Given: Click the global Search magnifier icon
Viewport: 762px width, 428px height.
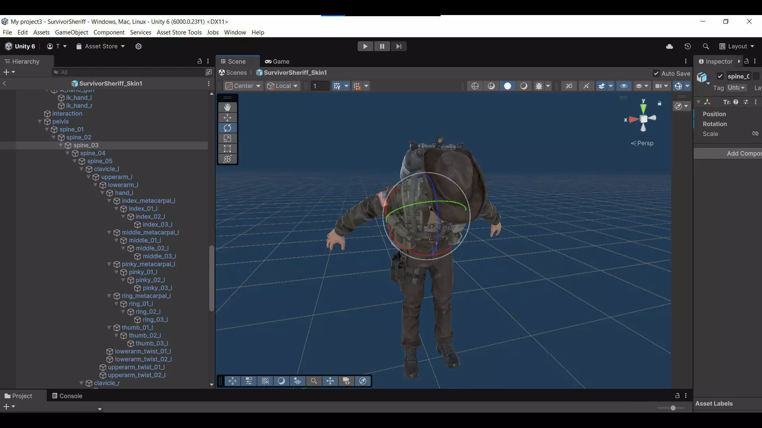Looking at the screenshot, I should pyautogui.click(x=706, y=46).
